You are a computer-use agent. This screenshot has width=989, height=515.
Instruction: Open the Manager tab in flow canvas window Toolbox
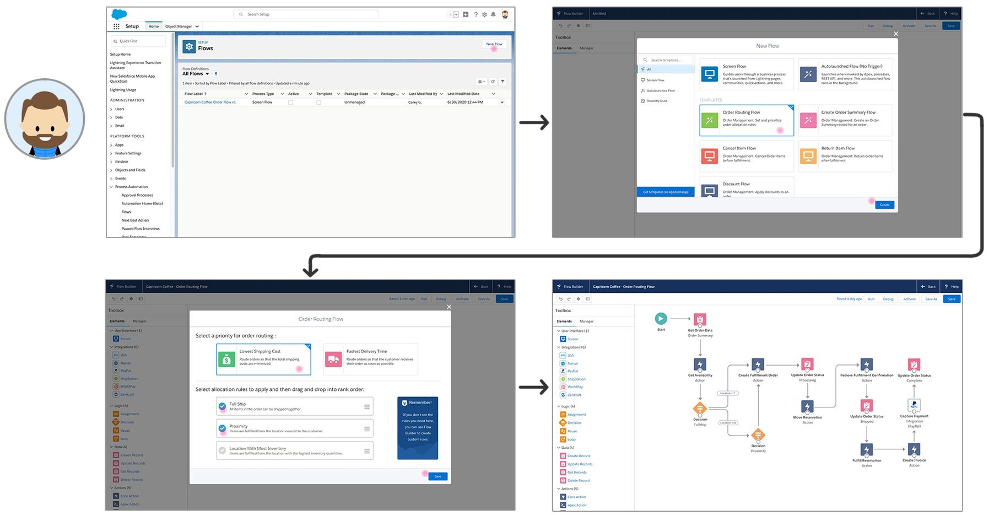pyautogui.click(x=586, y=321)
